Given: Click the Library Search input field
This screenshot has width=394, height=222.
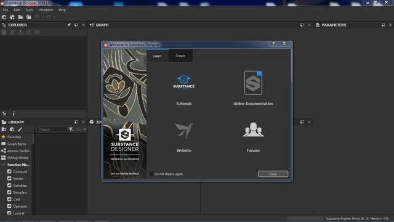Looking at the screenshot, I should coord(54,129).
